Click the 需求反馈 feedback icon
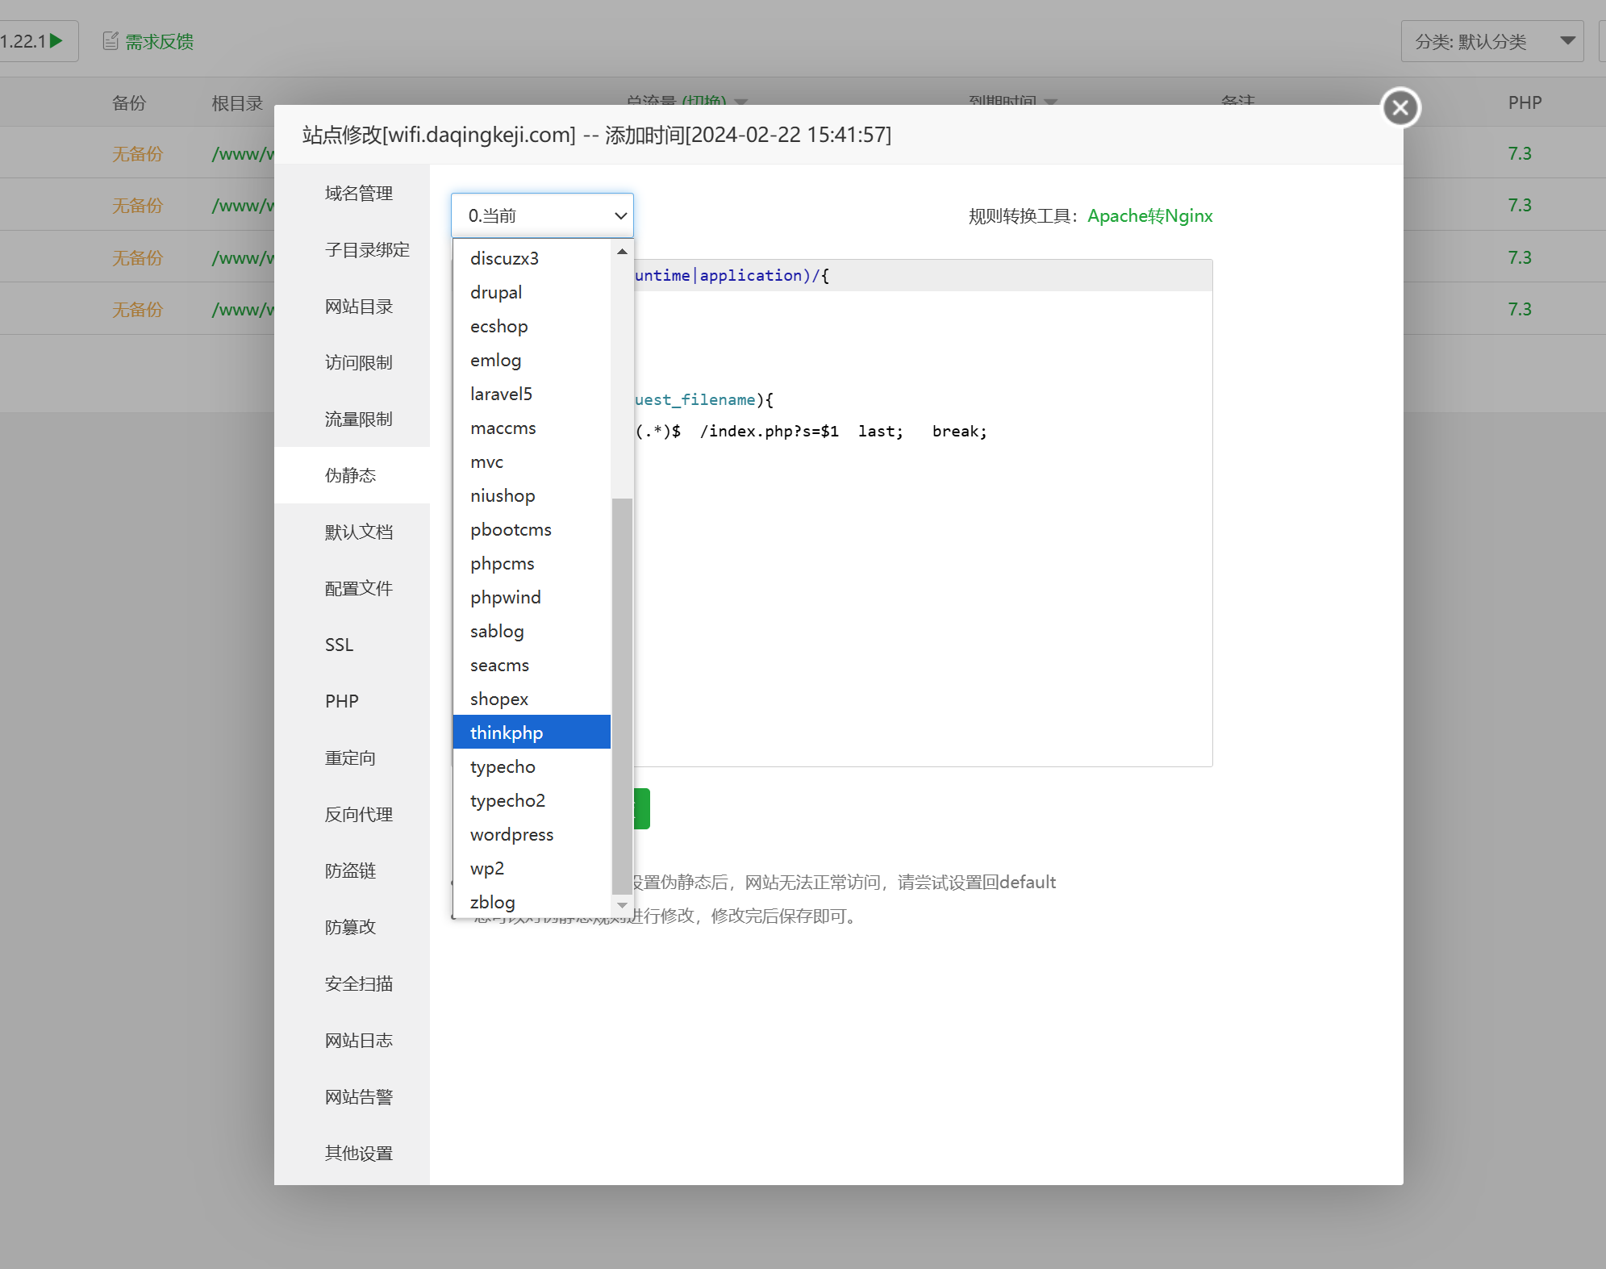This screenshot has width=1606, height=1269. 111,41
